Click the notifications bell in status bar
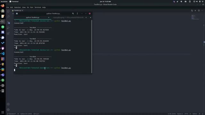 (203, 114)
